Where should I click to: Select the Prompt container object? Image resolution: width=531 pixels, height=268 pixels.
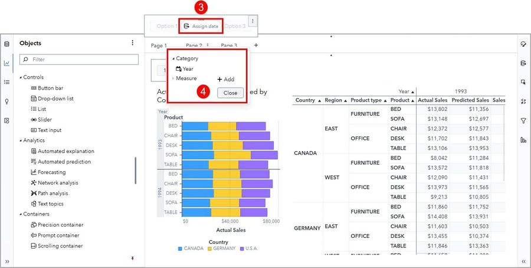[x=55, y=235]
